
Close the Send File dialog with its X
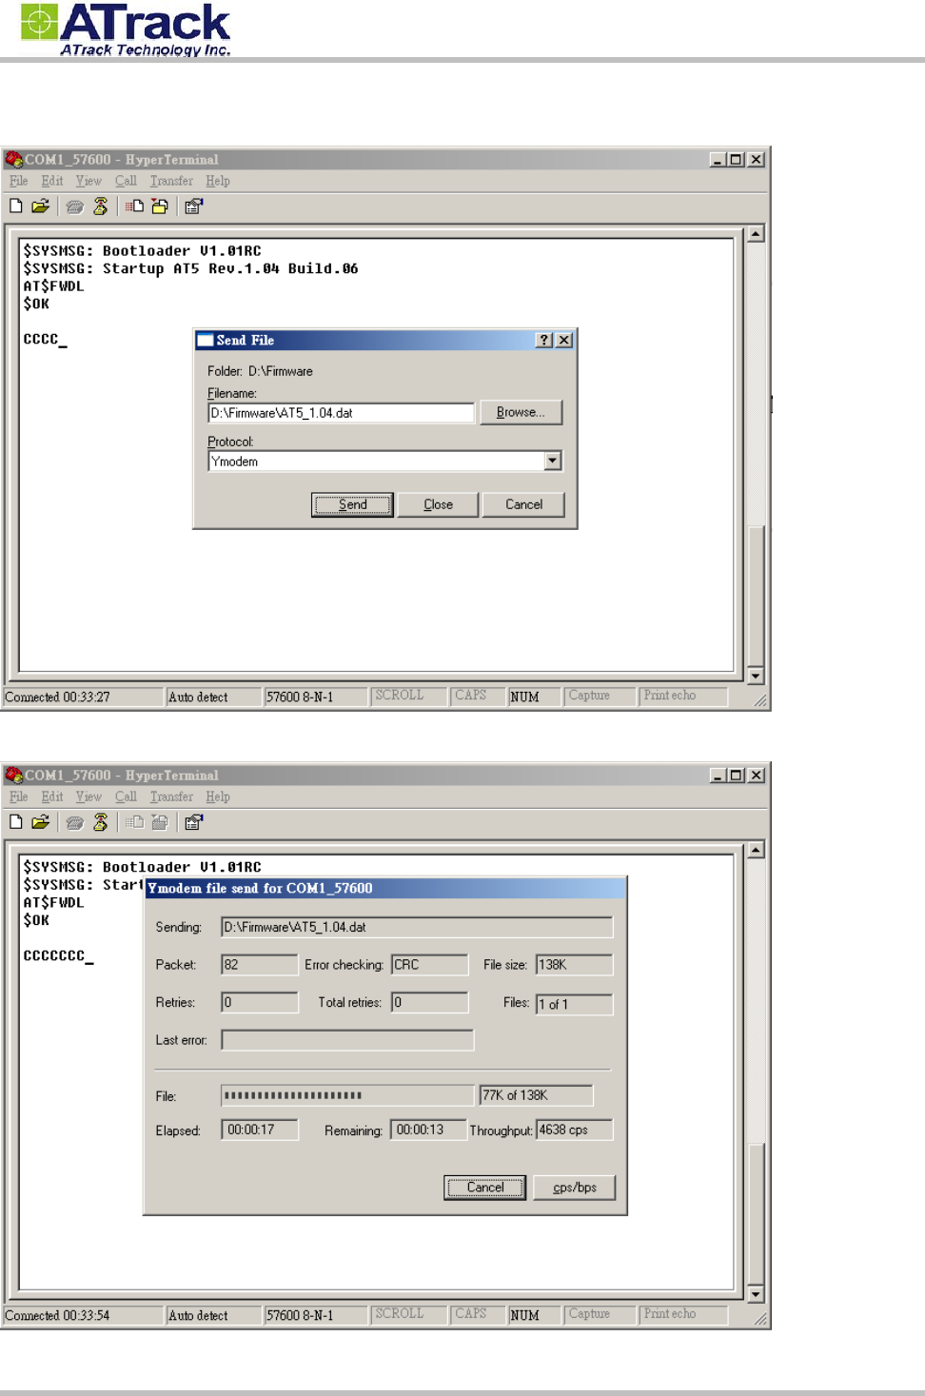tap(563, 340)
